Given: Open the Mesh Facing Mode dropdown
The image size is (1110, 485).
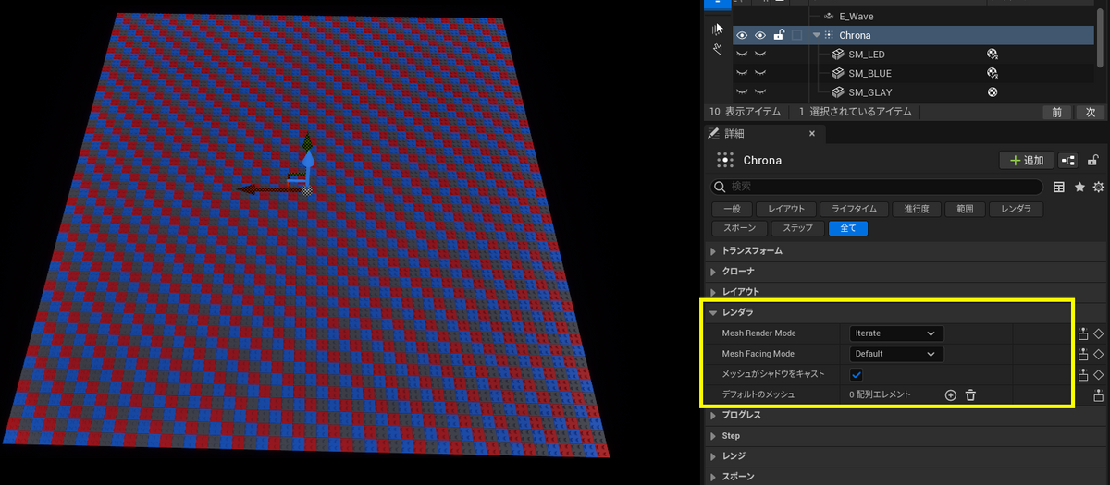Looking at the screenshot, I should pyautogui.click(x=895, y=354).
